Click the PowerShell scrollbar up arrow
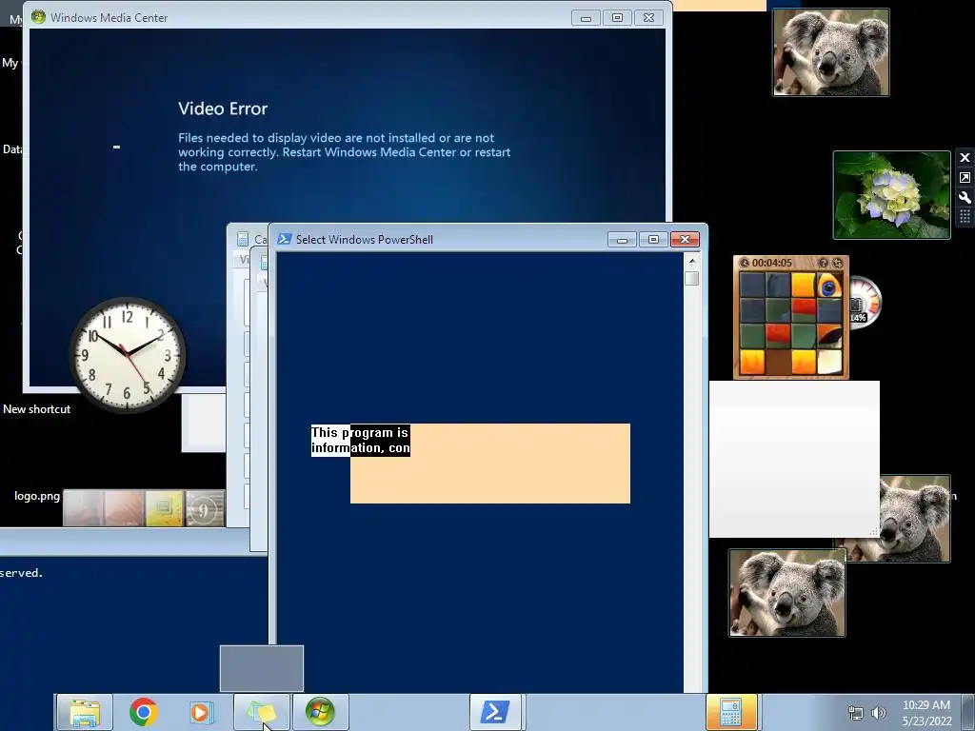Screen dimensions: 975x731 [x=692, y=261]
